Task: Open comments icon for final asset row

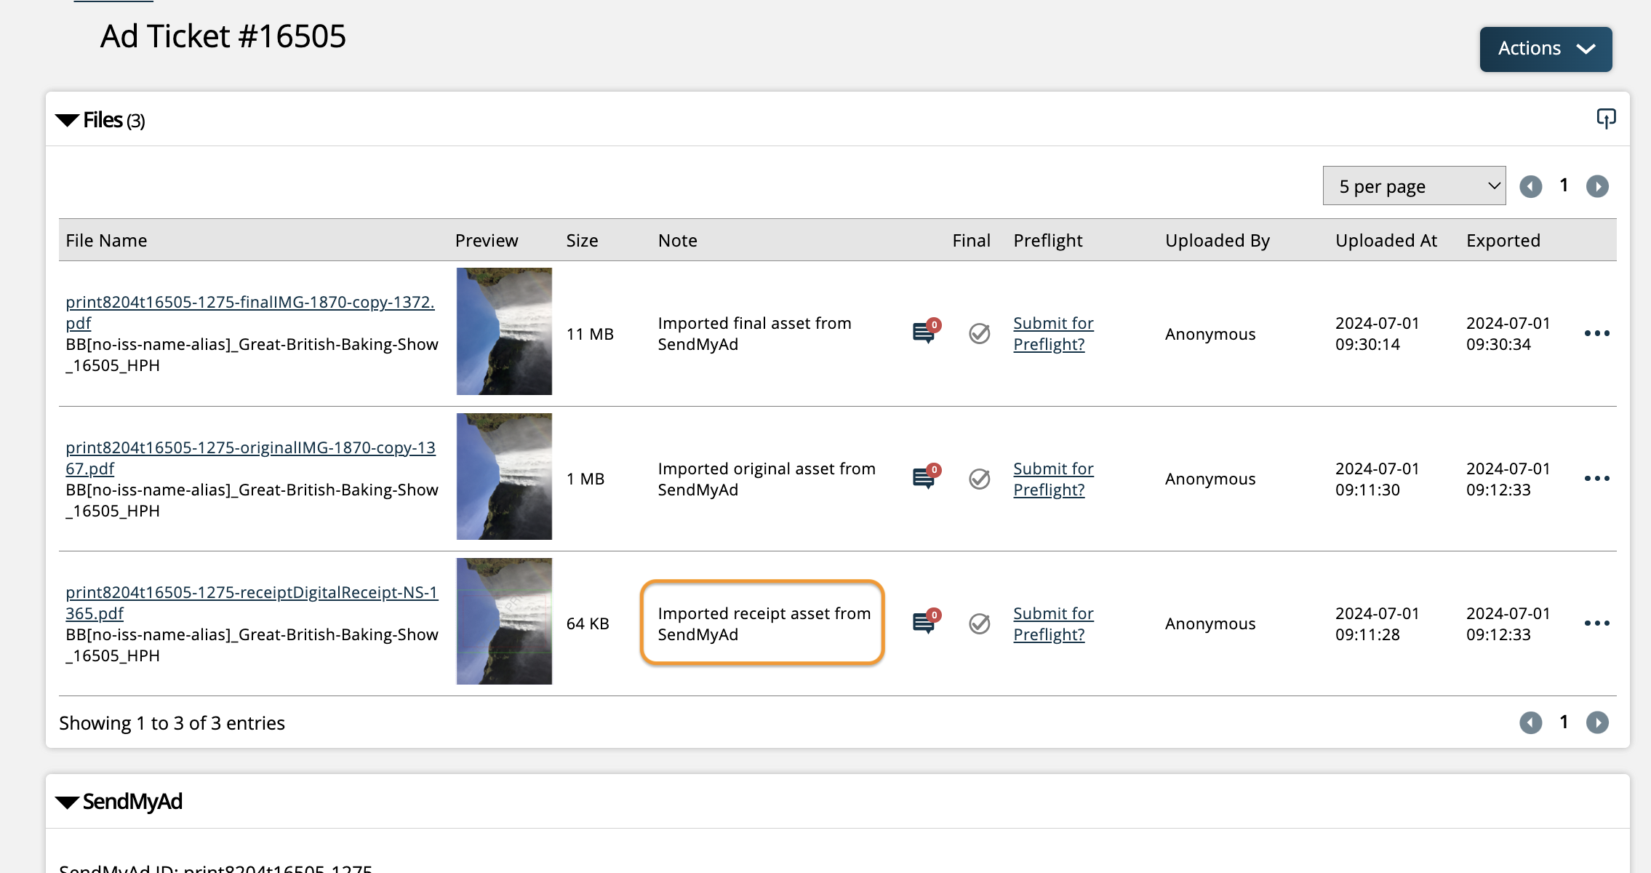Action: point(924,332)
